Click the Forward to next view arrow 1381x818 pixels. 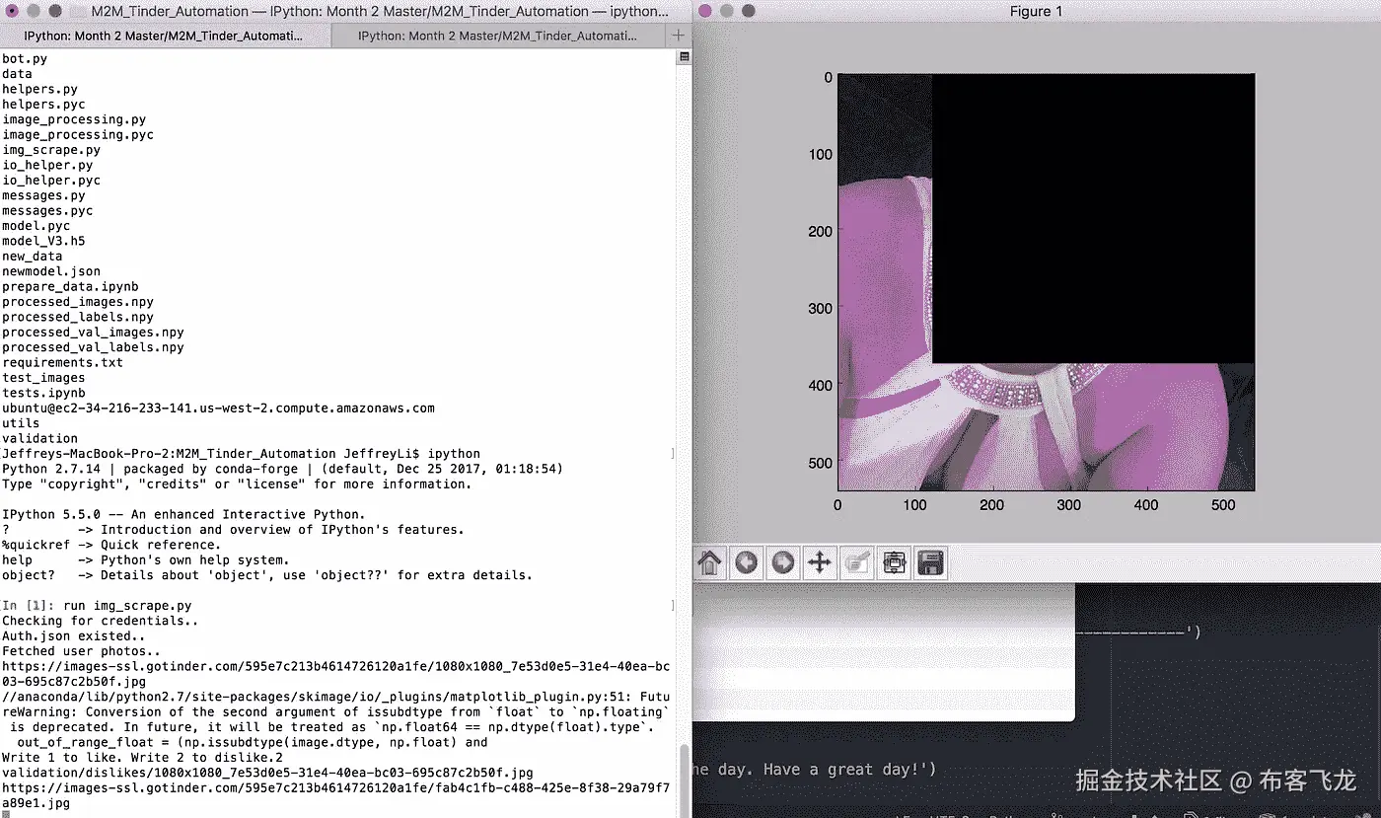[x=783, y=562]
